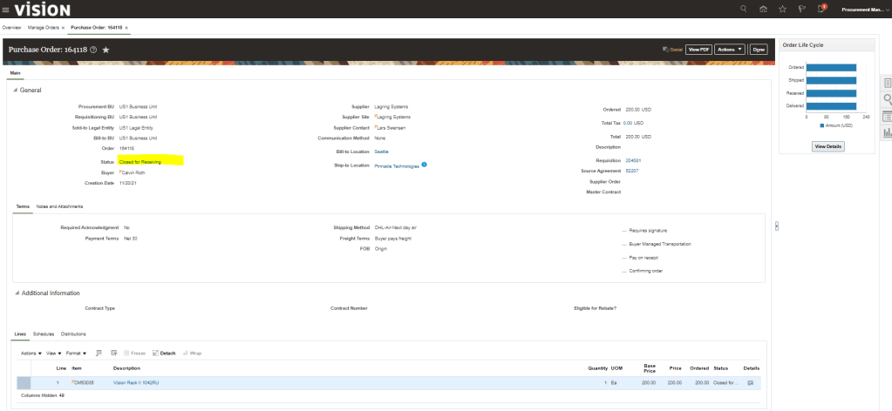Click the help icon beside Purchase Order title
Screen dimensions: 892x411
click(92, 51)
